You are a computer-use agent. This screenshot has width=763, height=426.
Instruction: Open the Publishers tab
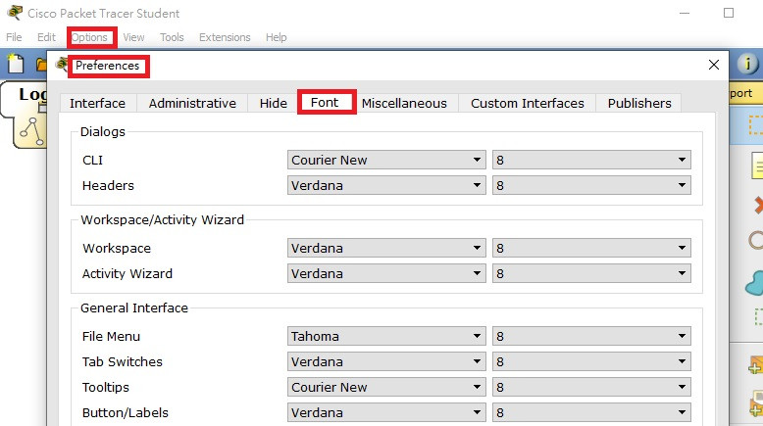click(638, 103)
